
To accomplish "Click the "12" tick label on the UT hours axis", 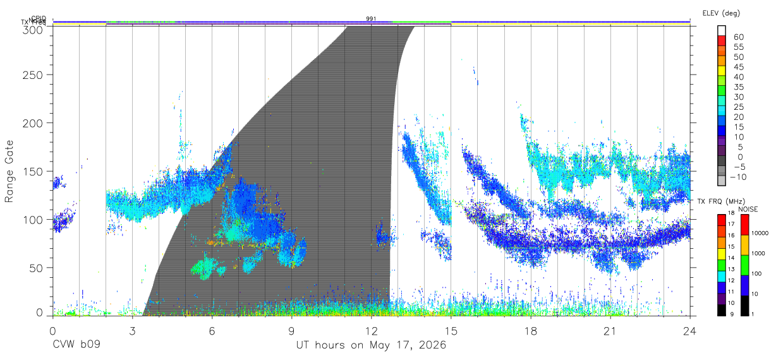I will pyautogui.click(x=372, y=330).
